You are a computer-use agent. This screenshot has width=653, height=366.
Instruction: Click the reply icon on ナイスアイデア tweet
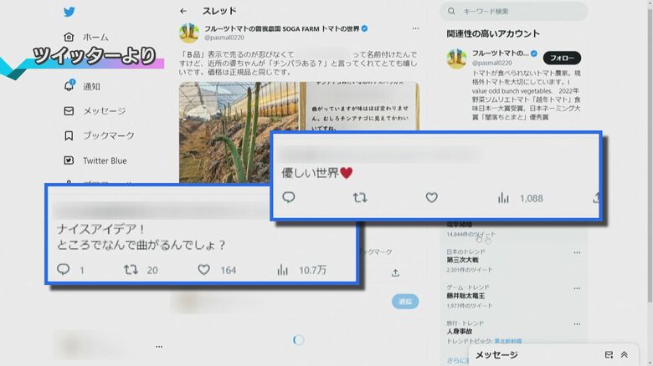(x=63, y=269)
